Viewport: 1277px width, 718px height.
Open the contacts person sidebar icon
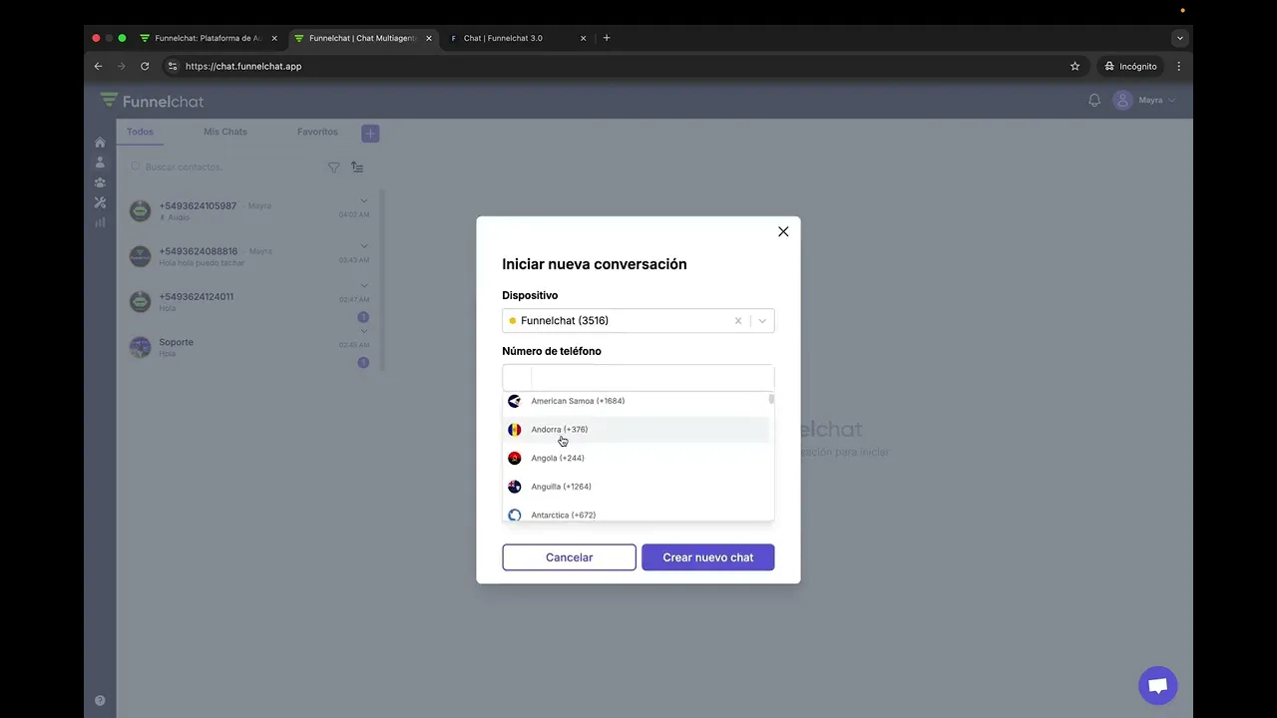click(x=100, y=163)
